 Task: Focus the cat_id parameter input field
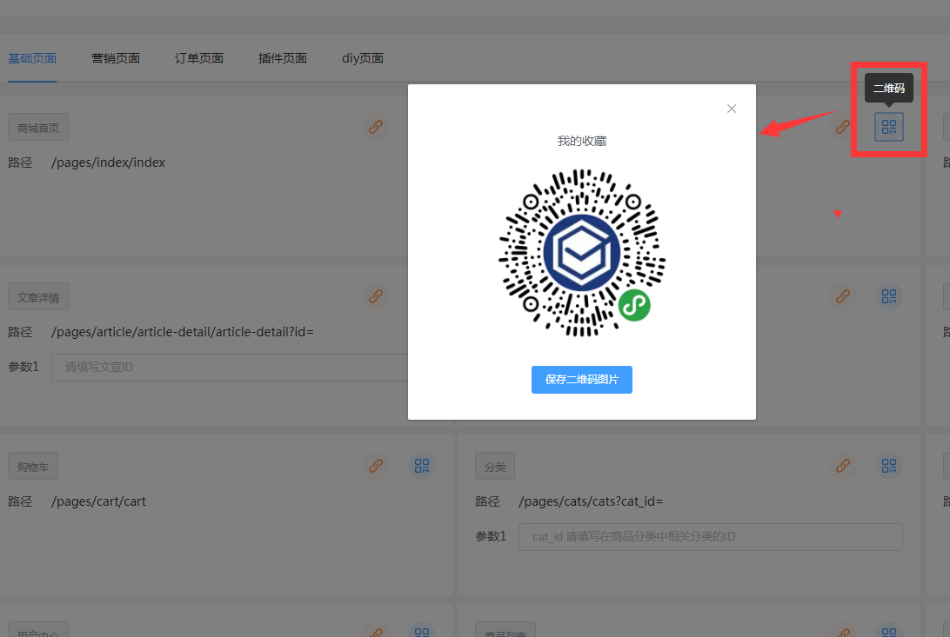click(711, 536)
